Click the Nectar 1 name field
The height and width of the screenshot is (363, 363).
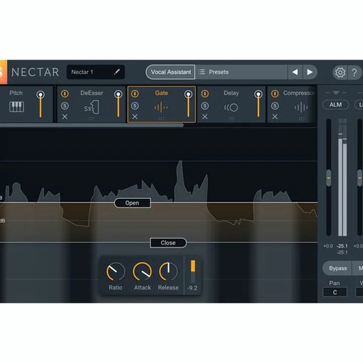96,72
